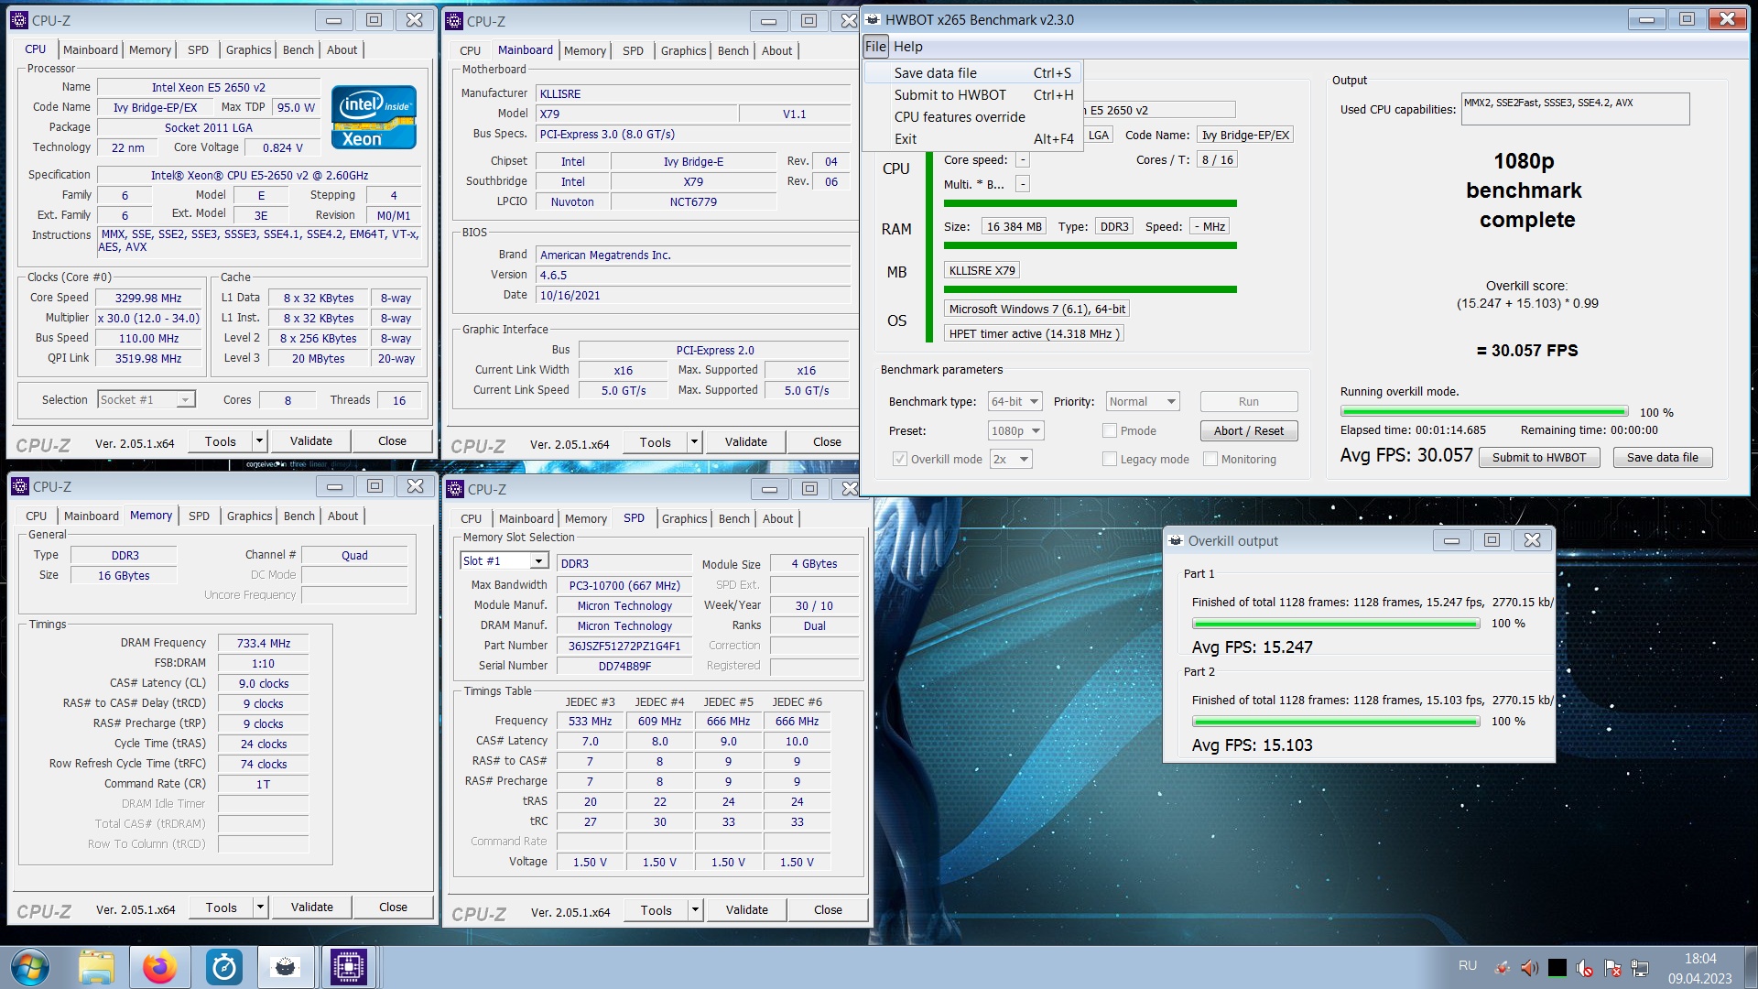Select DRAM Frequency value 733.4 MHz

coord(263,644)
